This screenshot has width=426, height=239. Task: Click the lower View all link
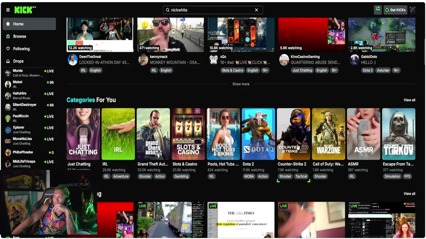pyautogui.click(x=409, y=194)
